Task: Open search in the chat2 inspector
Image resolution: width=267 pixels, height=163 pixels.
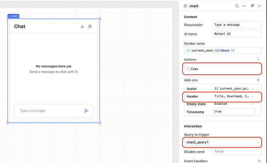Action: coord(237,6)
